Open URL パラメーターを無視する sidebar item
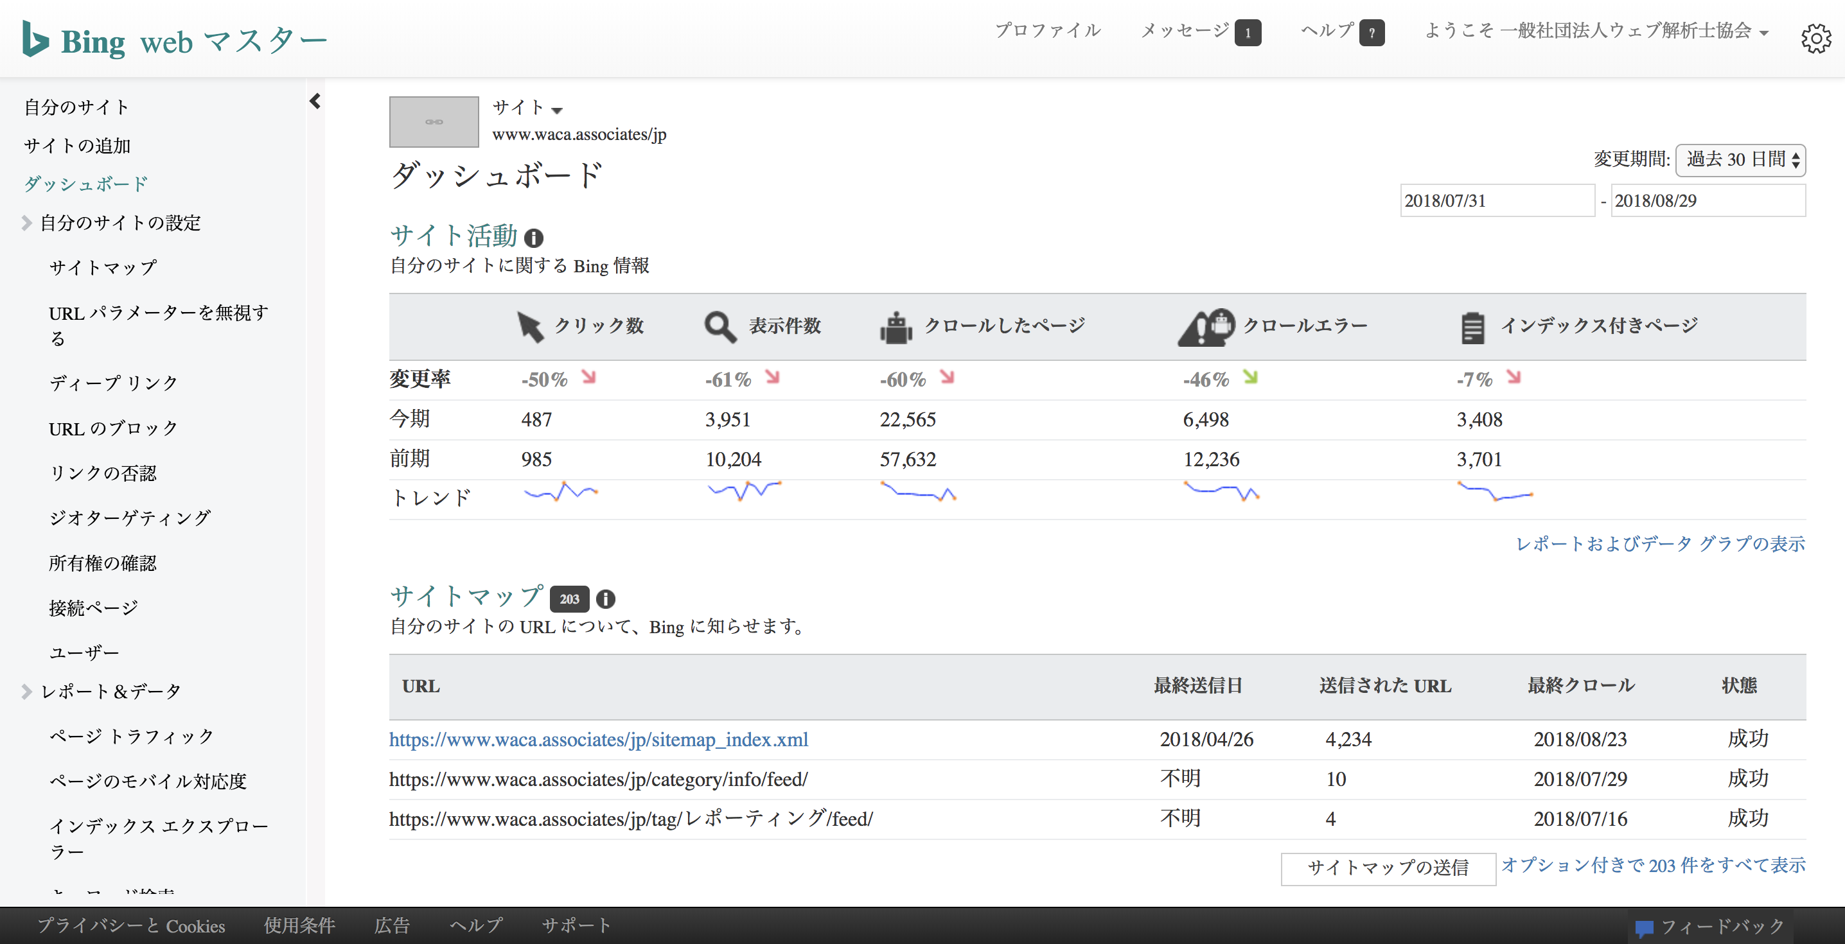 (158, 326)
